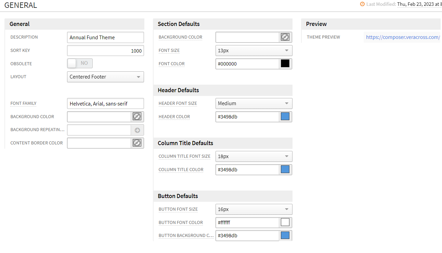
Task: Open the white Button Font Color swatch
Action: 285,222
